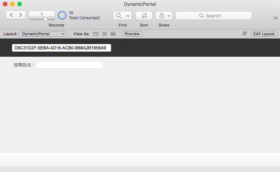Switch to Form view

[x=96, y=34]
